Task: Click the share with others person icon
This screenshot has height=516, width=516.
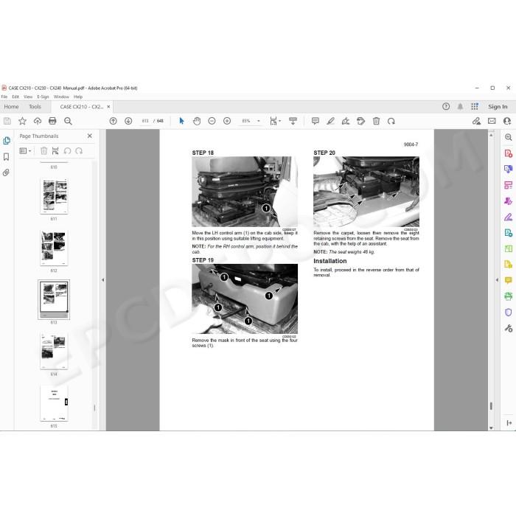Action: (x=507, y=121)
